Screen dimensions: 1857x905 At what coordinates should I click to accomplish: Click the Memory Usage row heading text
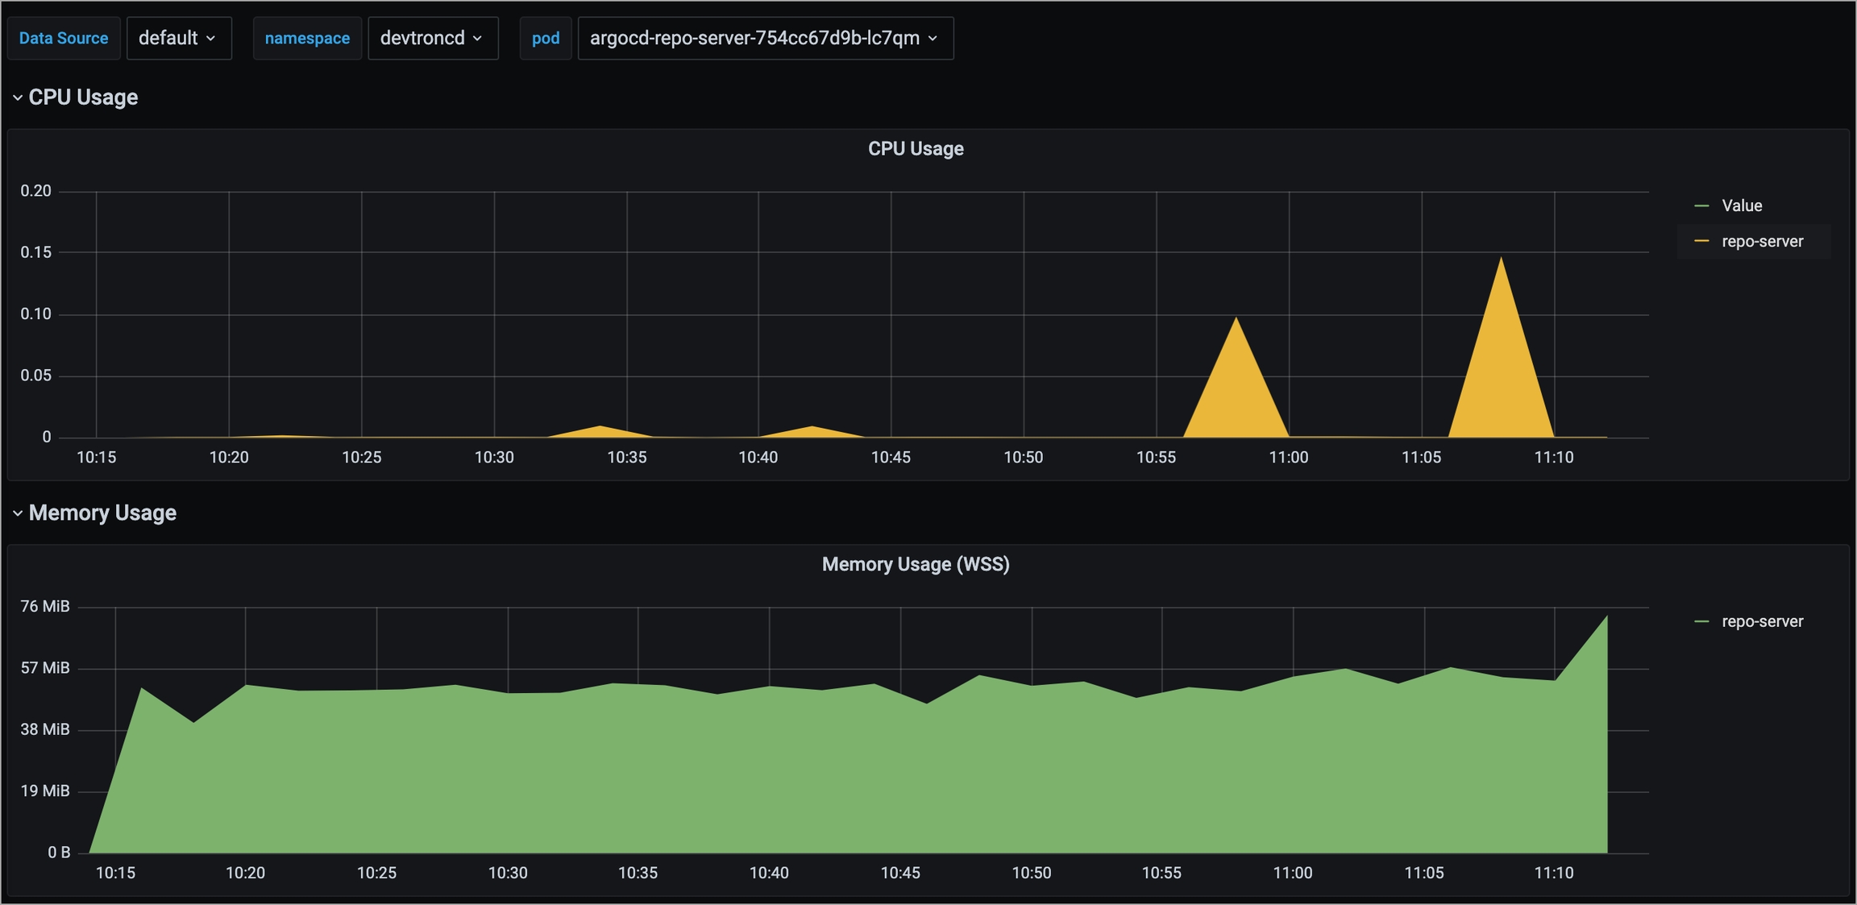point(102,513)
